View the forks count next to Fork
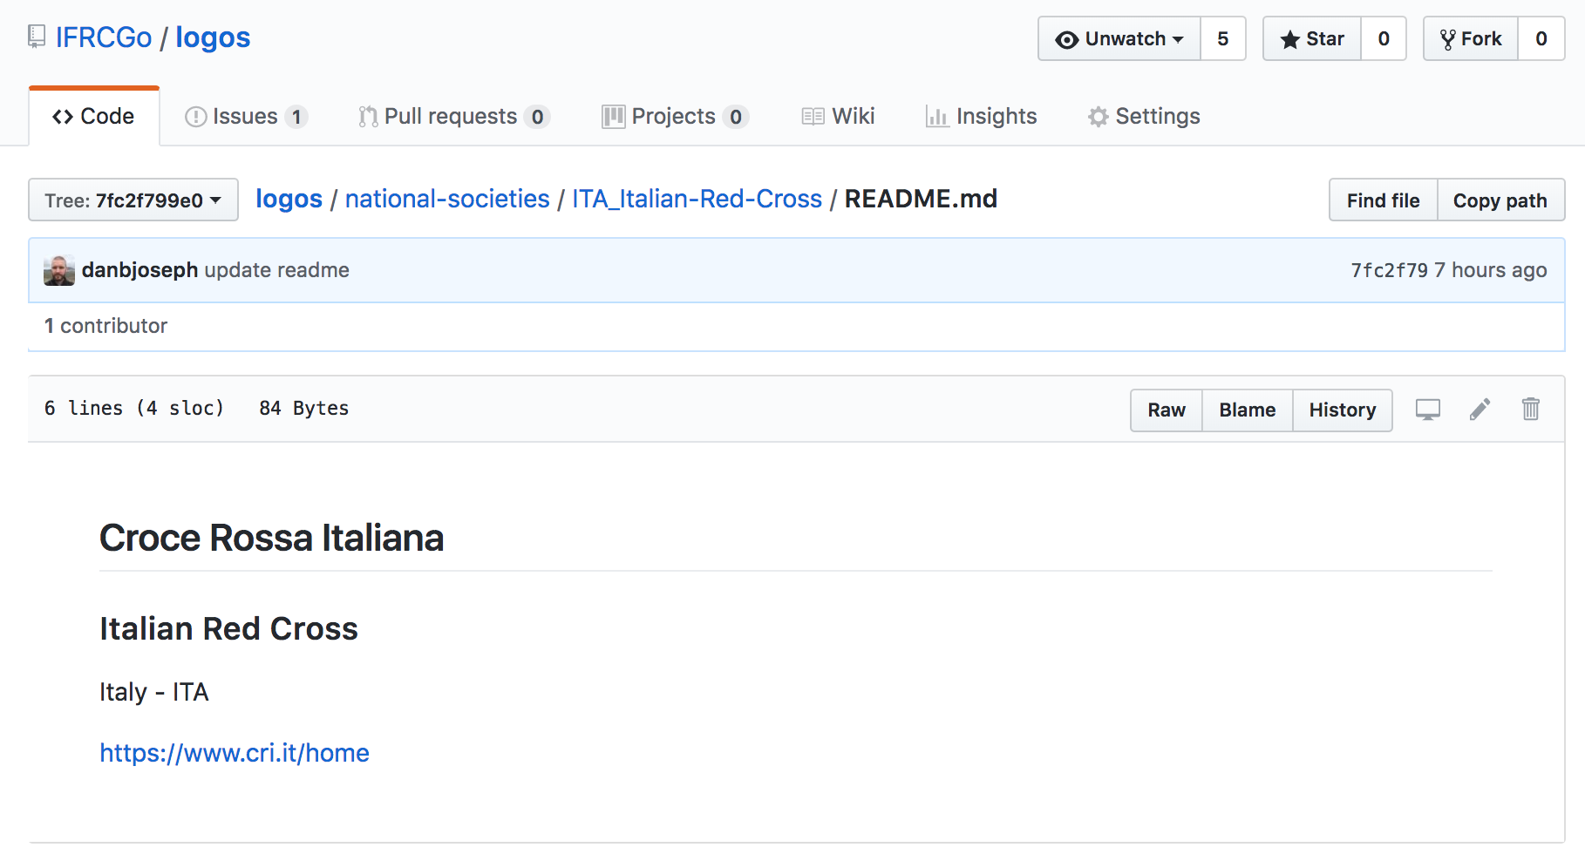The width and height of the screenshot is (1585, 861). 1541,38
